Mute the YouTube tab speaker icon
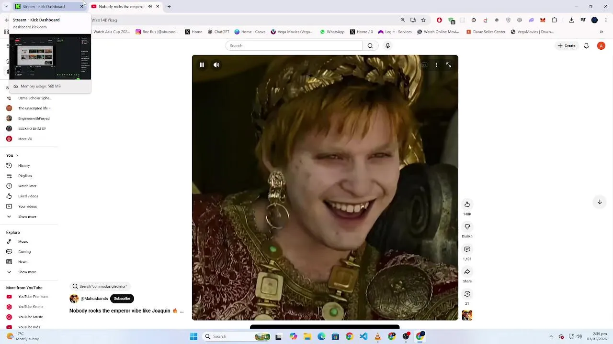The image size is (613, 344). tap(150, 7)
